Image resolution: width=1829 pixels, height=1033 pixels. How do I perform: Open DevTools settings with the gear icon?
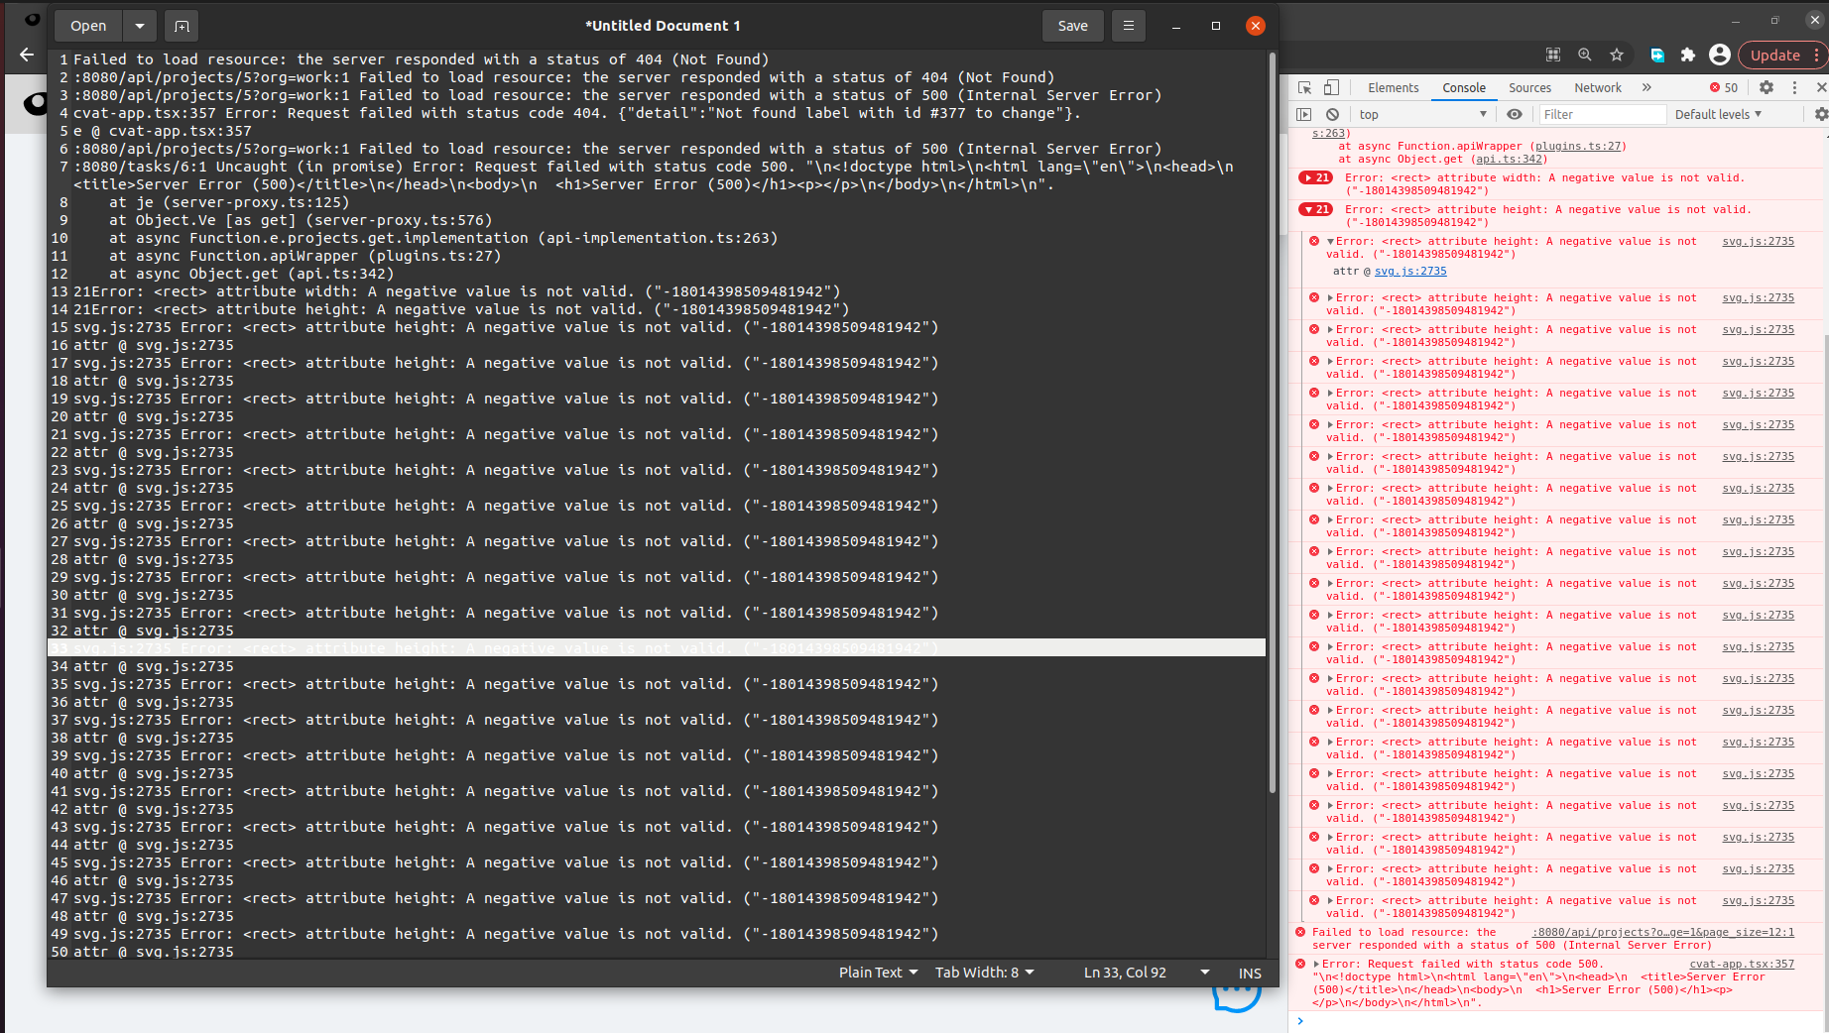1767,87
